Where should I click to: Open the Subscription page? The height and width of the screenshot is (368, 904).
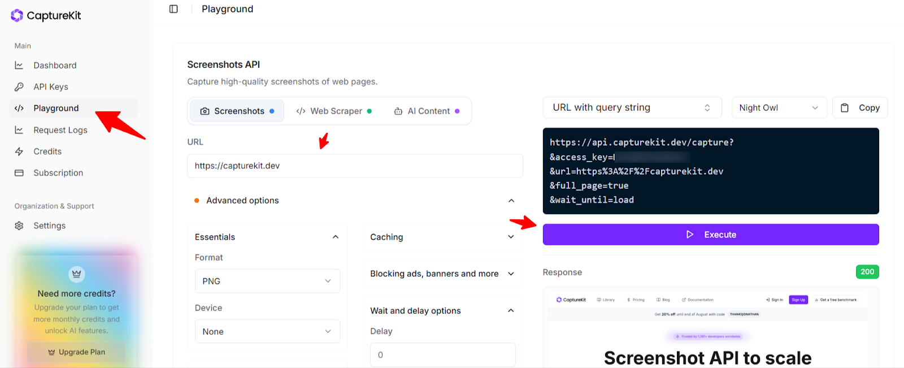tap(73, 173)
